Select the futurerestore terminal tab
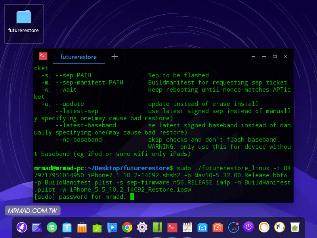Screen dimensions: 317x238 click(x=78, y=57)
